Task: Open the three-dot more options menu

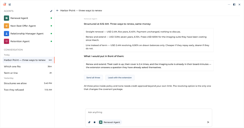Action: click(229, 4)
